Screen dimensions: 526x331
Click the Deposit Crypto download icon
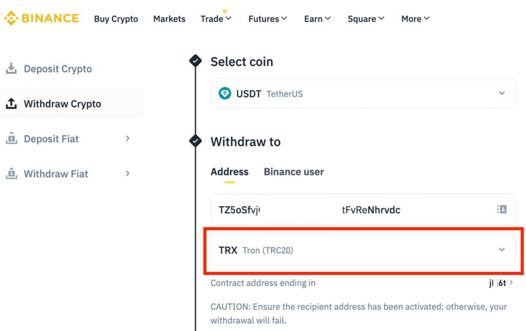11,69
